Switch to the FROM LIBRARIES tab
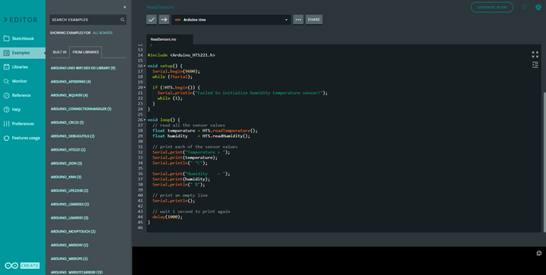This screenshot has width=546, height=275. 86,52
